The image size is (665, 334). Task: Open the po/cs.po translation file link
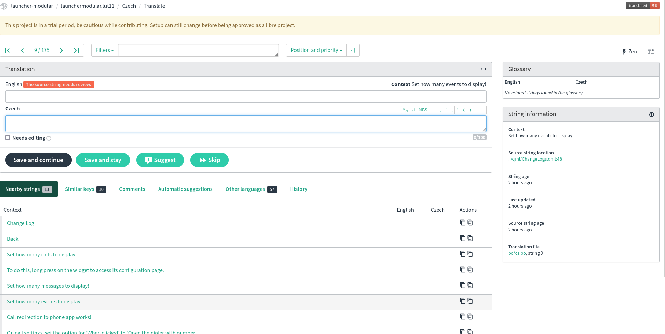517,253
